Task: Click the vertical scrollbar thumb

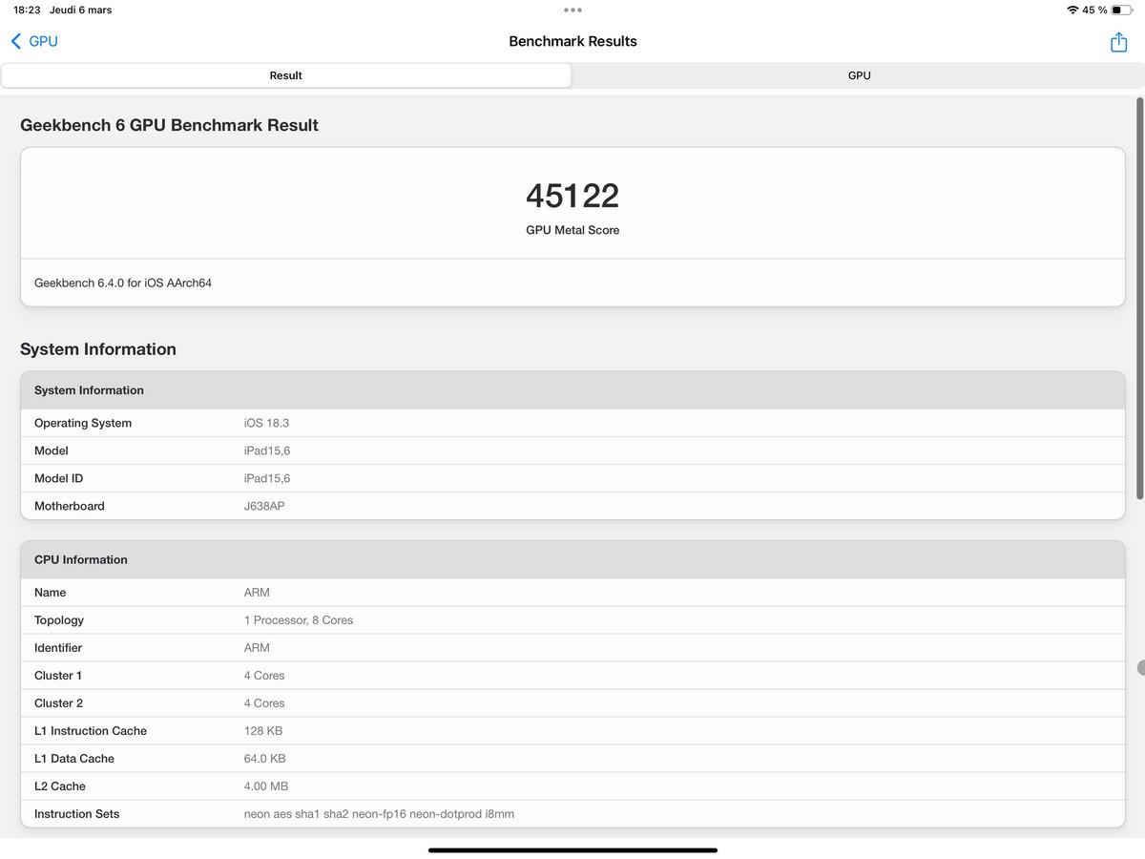Action: pyautogui.click(x=1139, y=297)
